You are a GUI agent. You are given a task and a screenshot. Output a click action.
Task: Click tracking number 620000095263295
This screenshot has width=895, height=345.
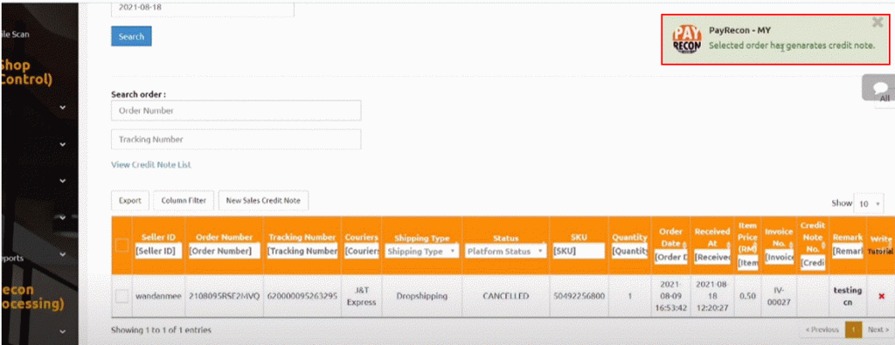pyautogui.click(x=302, y=297)
